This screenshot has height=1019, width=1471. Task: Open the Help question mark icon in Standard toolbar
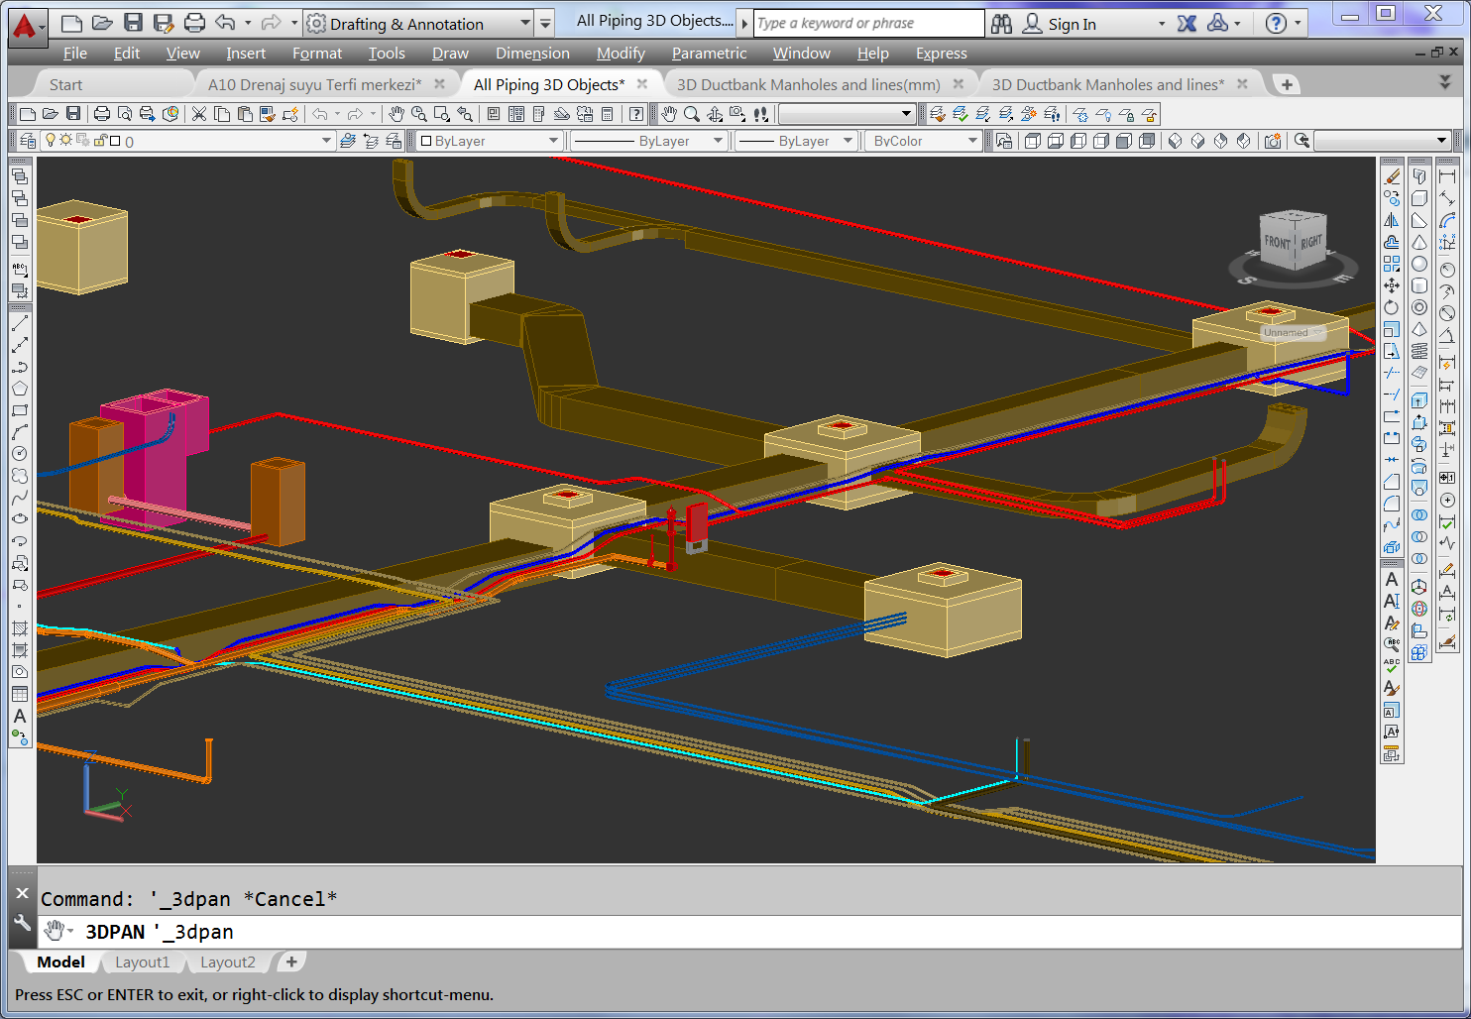636,114
